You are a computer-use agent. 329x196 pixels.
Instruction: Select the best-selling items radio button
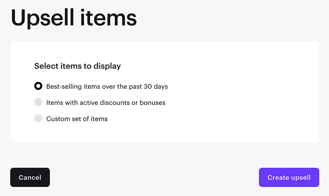[x=38, y=87]
